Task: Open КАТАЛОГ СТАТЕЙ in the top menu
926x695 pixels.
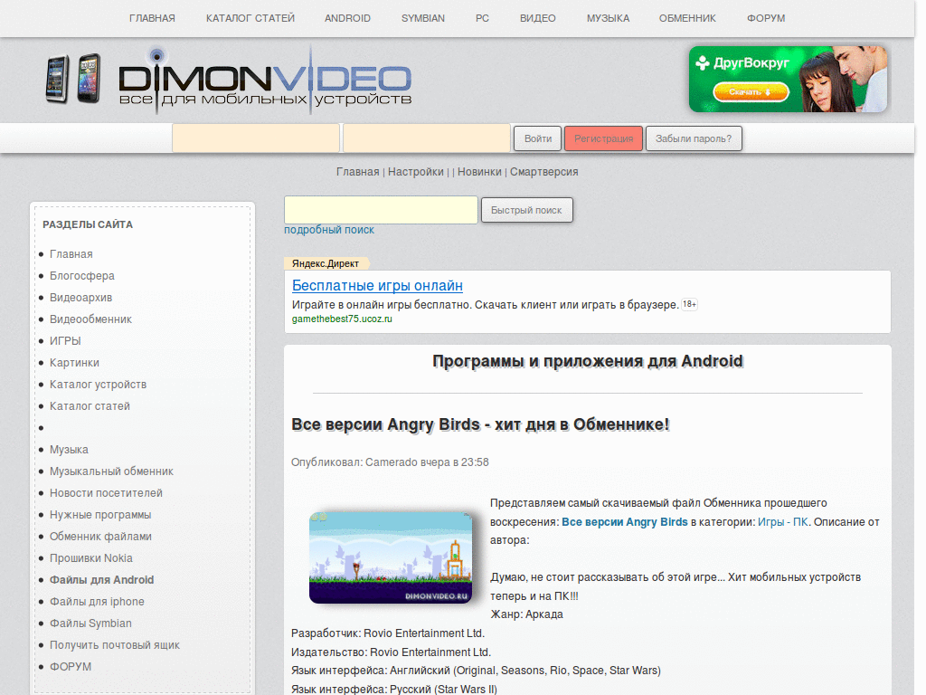Action: [250, 18]
